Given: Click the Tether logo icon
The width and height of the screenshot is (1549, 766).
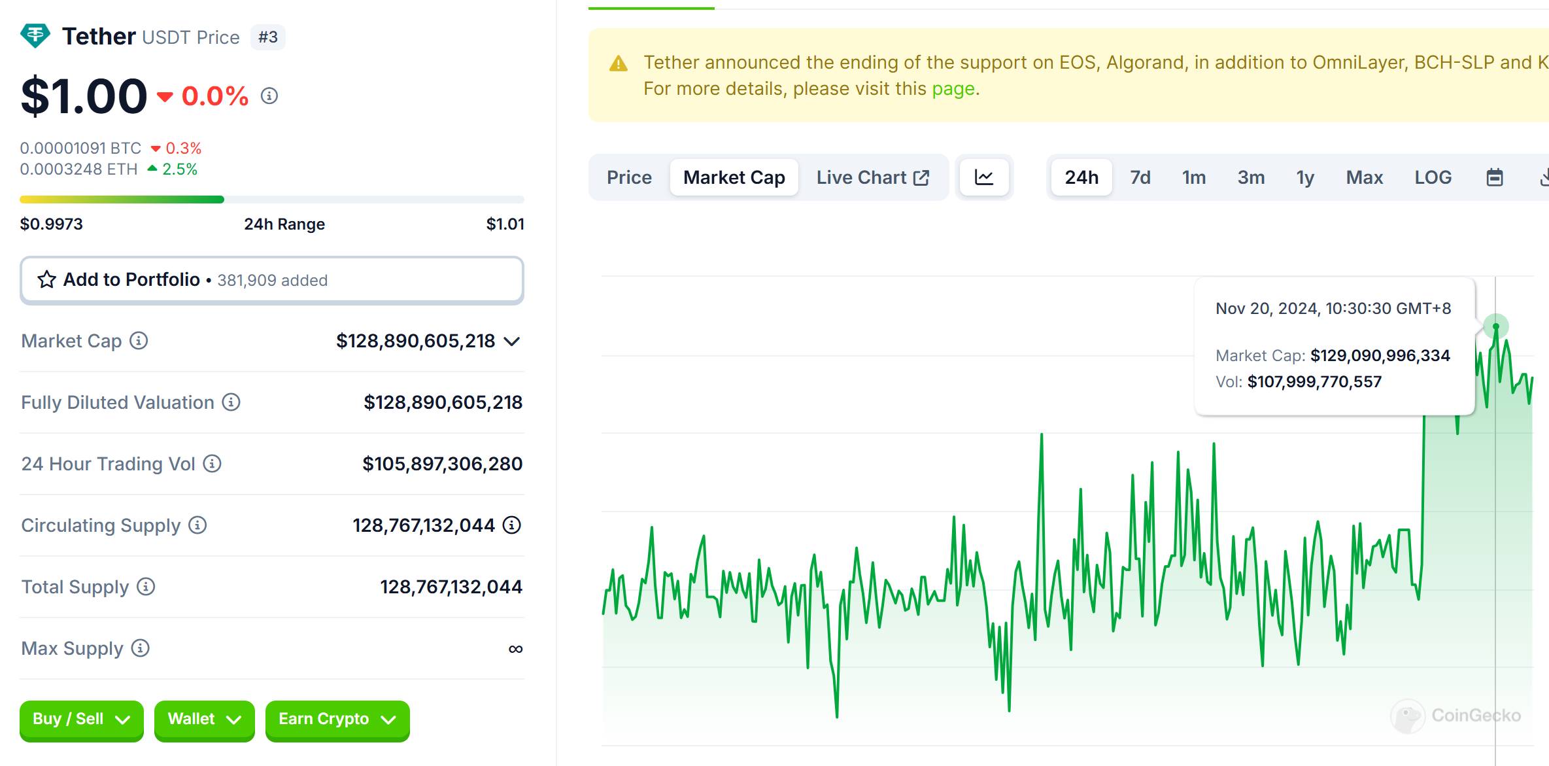Looking at the screenshot, I should pyautogui.click(x=35, y=35).
